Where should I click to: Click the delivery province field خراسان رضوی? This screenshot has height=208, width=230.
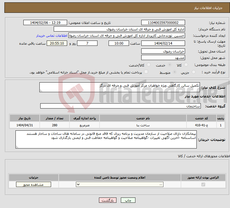[x=163, y=51]
